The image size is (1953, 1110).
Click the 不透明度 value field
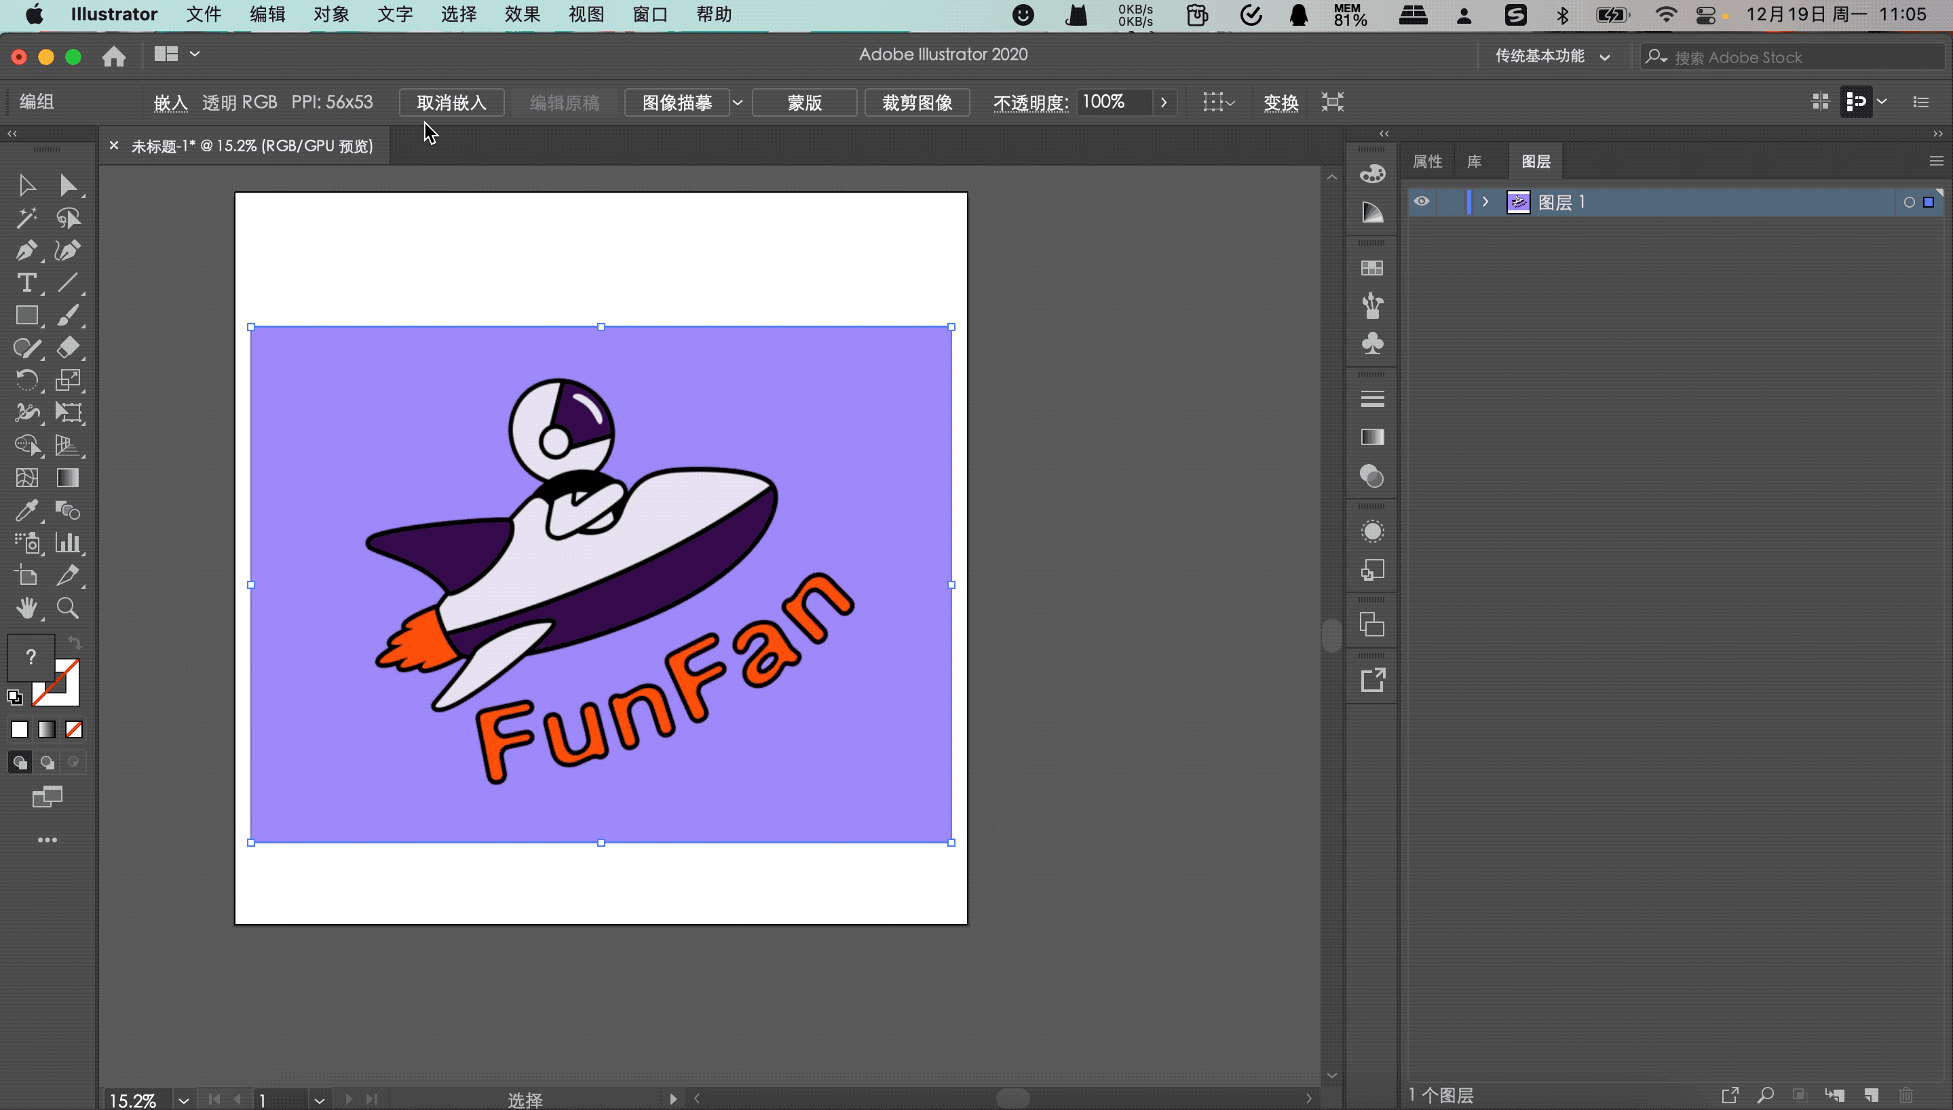pos(1113,102)
